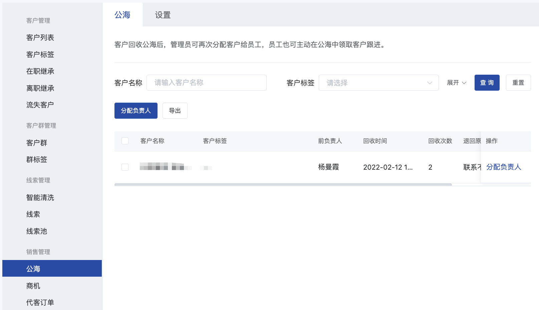Expand more filters with 展开
Viewport: 539px width, 310px height.
457,83
